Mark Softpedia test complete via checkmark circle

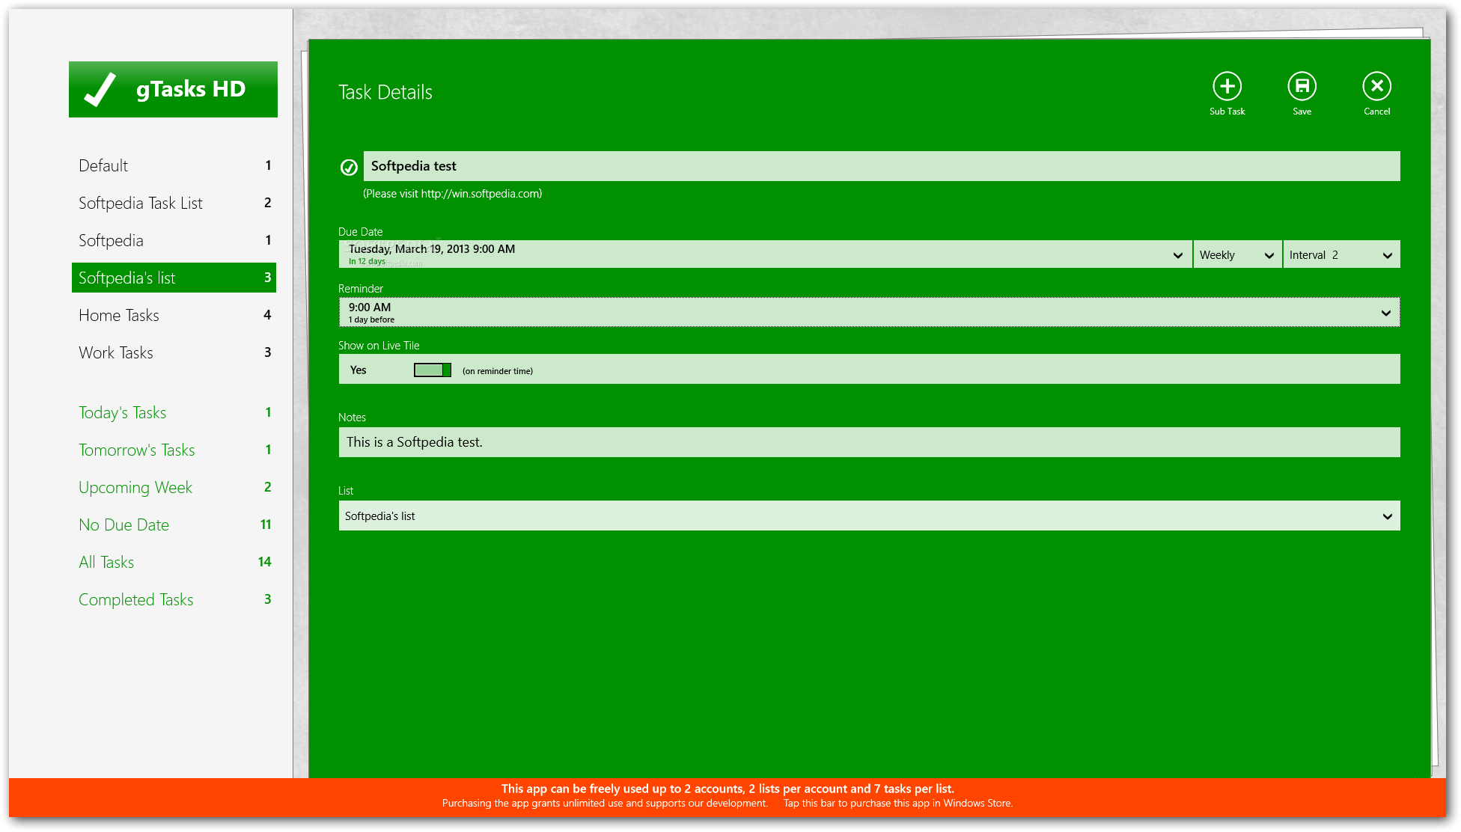(x=349, y=167)
